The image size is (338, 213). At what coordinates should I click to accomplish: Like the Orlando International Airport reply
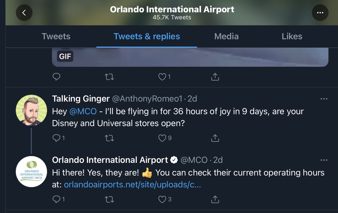click(x=162, y=200)
